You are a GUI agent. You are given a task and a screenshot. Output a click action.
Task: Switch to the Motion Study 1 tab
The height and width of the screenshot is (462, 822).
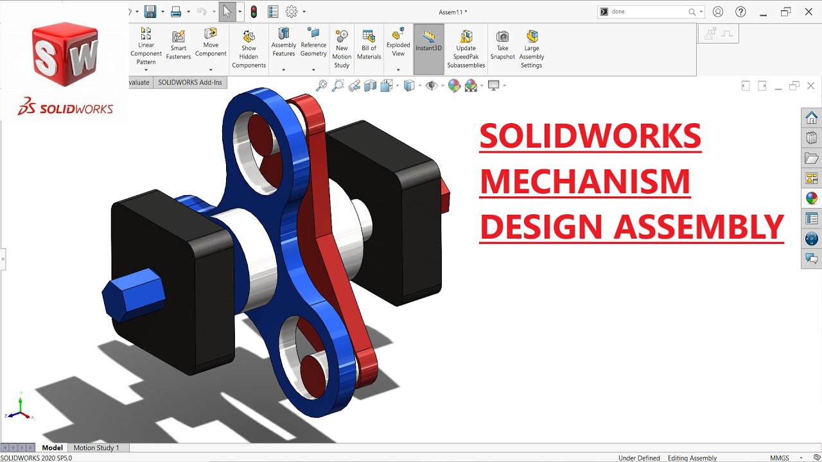coord(96,448)
